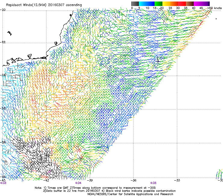Click the tiny island dot near the top-right
223x196 pixels.
click(x=216, y=19)
